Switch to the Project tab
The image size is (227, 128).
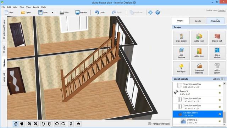pos(180,21)
